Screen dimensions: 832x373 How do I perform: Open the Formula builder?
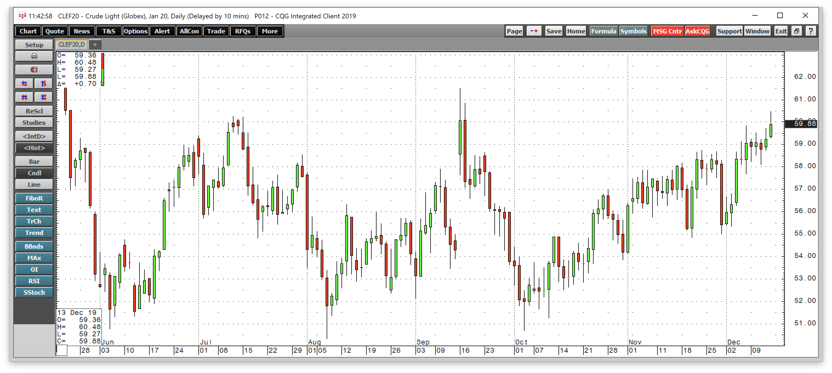point(604,31)
